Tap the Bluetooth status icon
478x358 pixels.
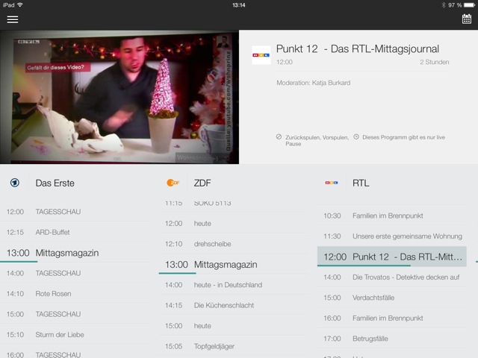point(442,4)
